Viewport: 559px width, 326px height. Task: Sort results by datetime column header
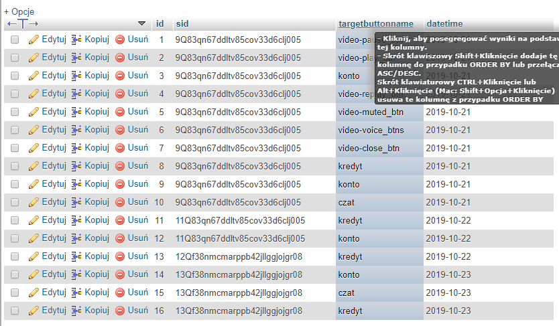[444, 24]
